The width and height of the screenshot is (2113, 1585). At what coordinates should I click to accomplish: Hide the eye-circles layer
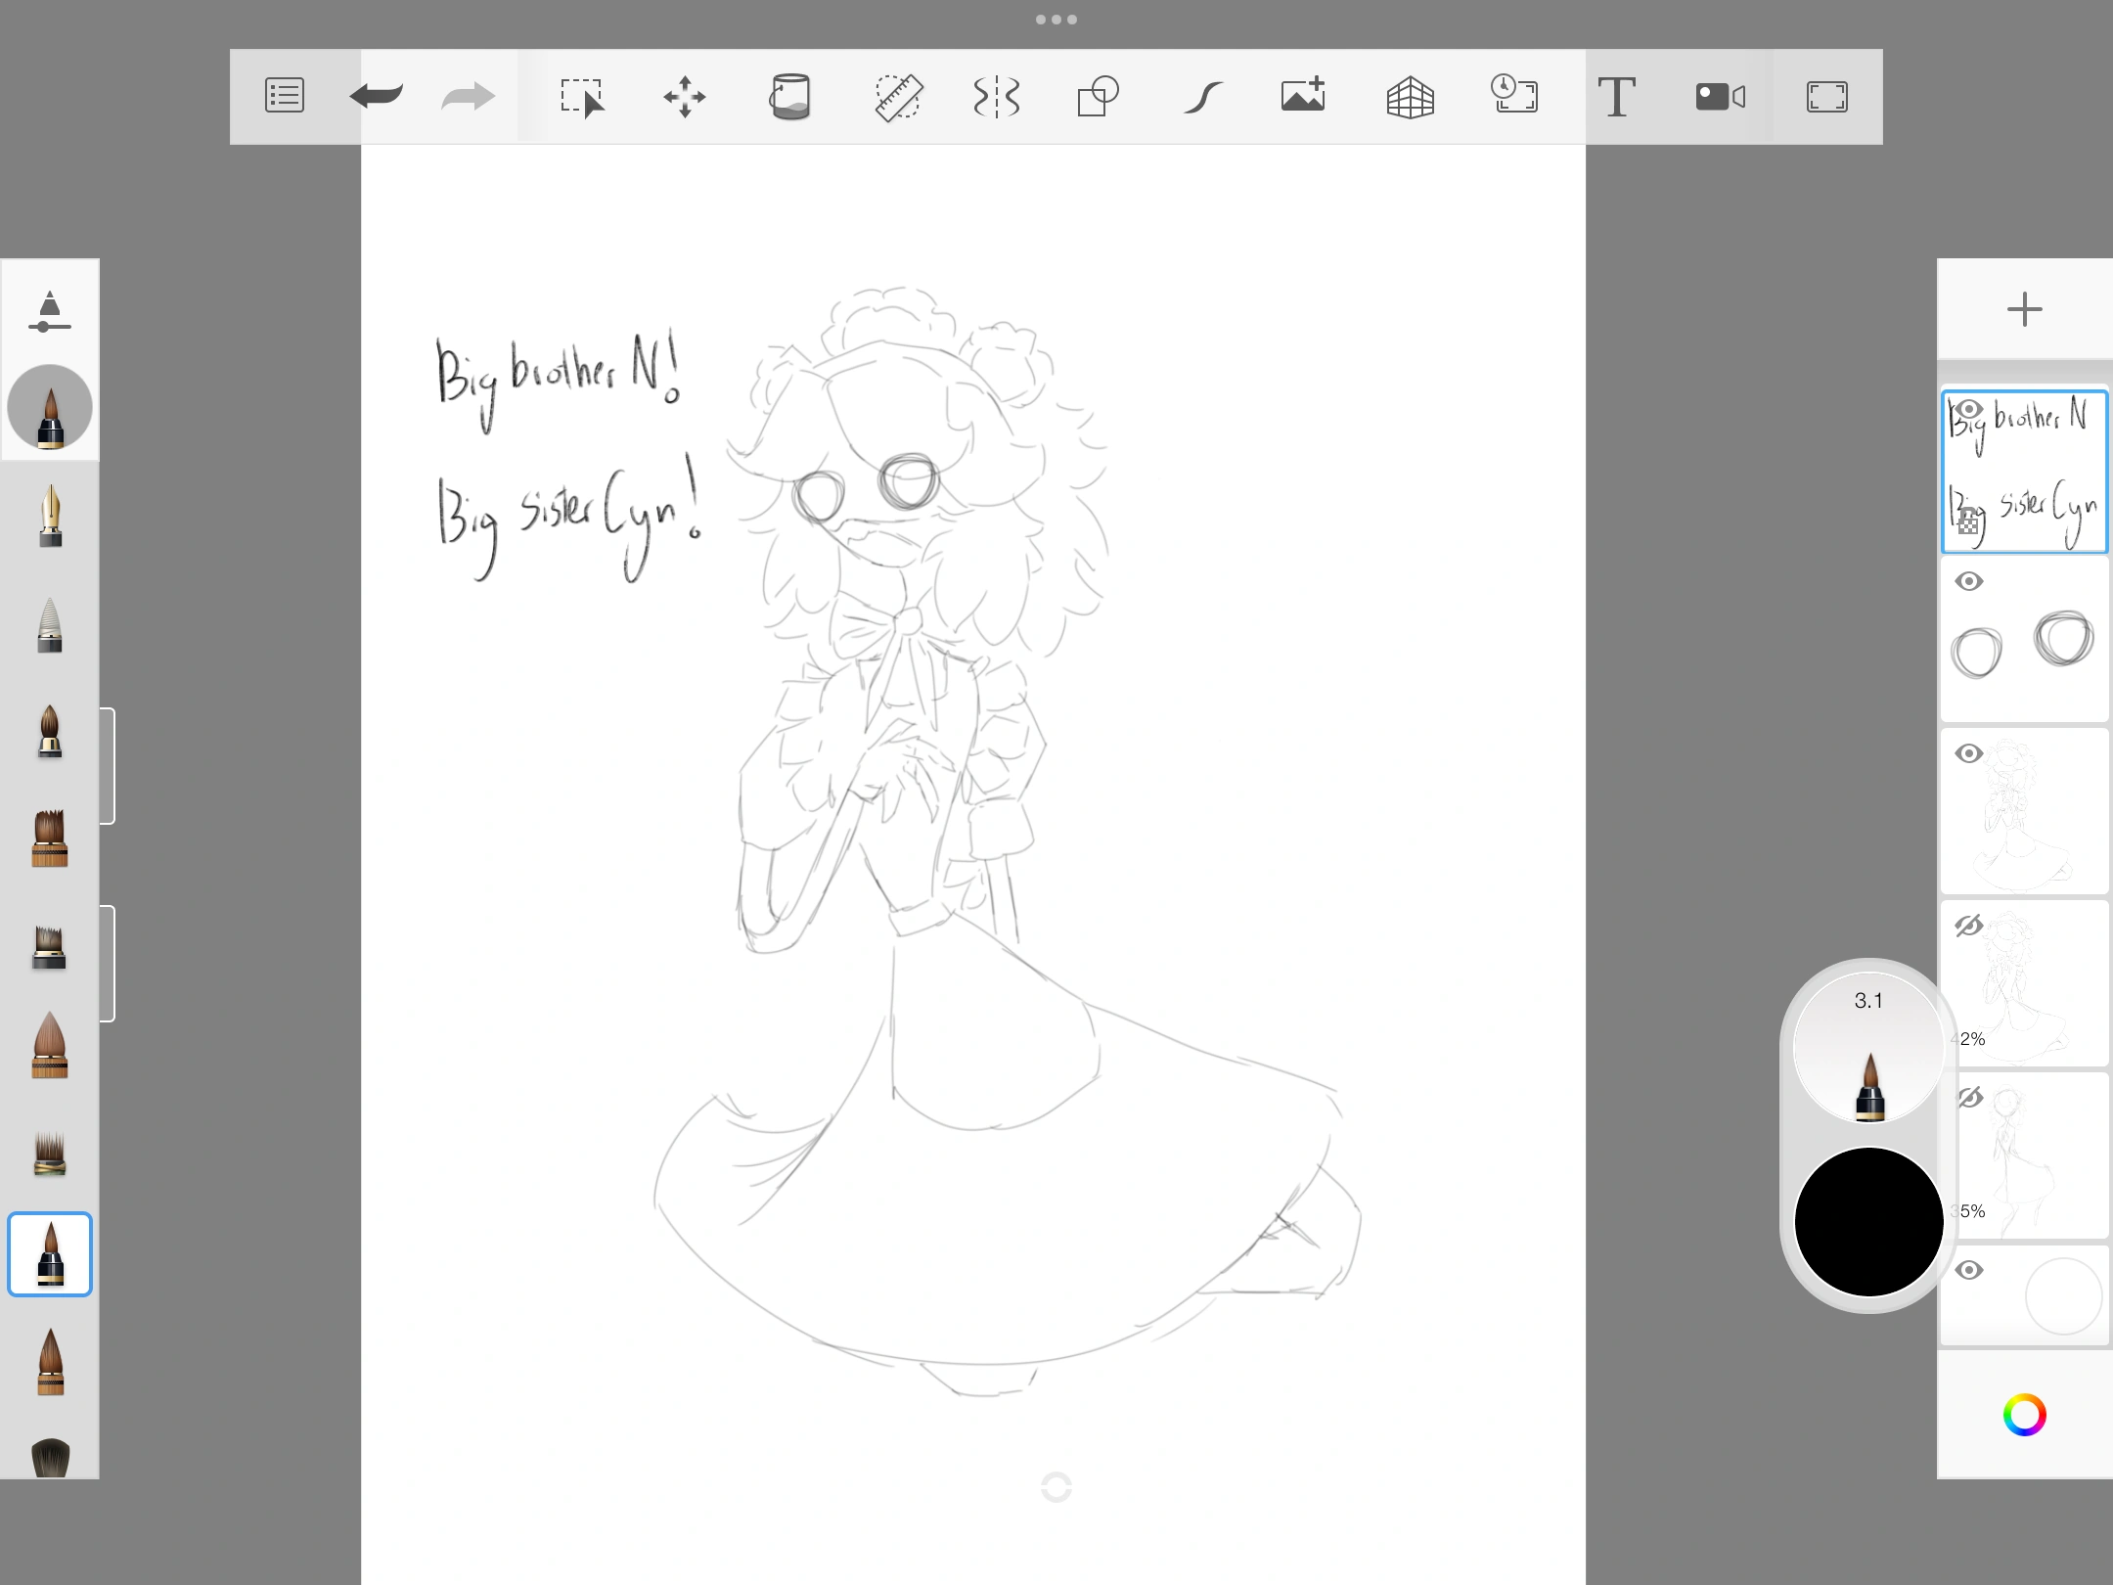(1969, 581)
